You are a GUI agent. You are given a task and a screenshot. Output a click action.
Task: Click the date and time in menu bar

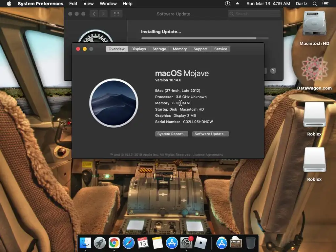pos(268,4)
